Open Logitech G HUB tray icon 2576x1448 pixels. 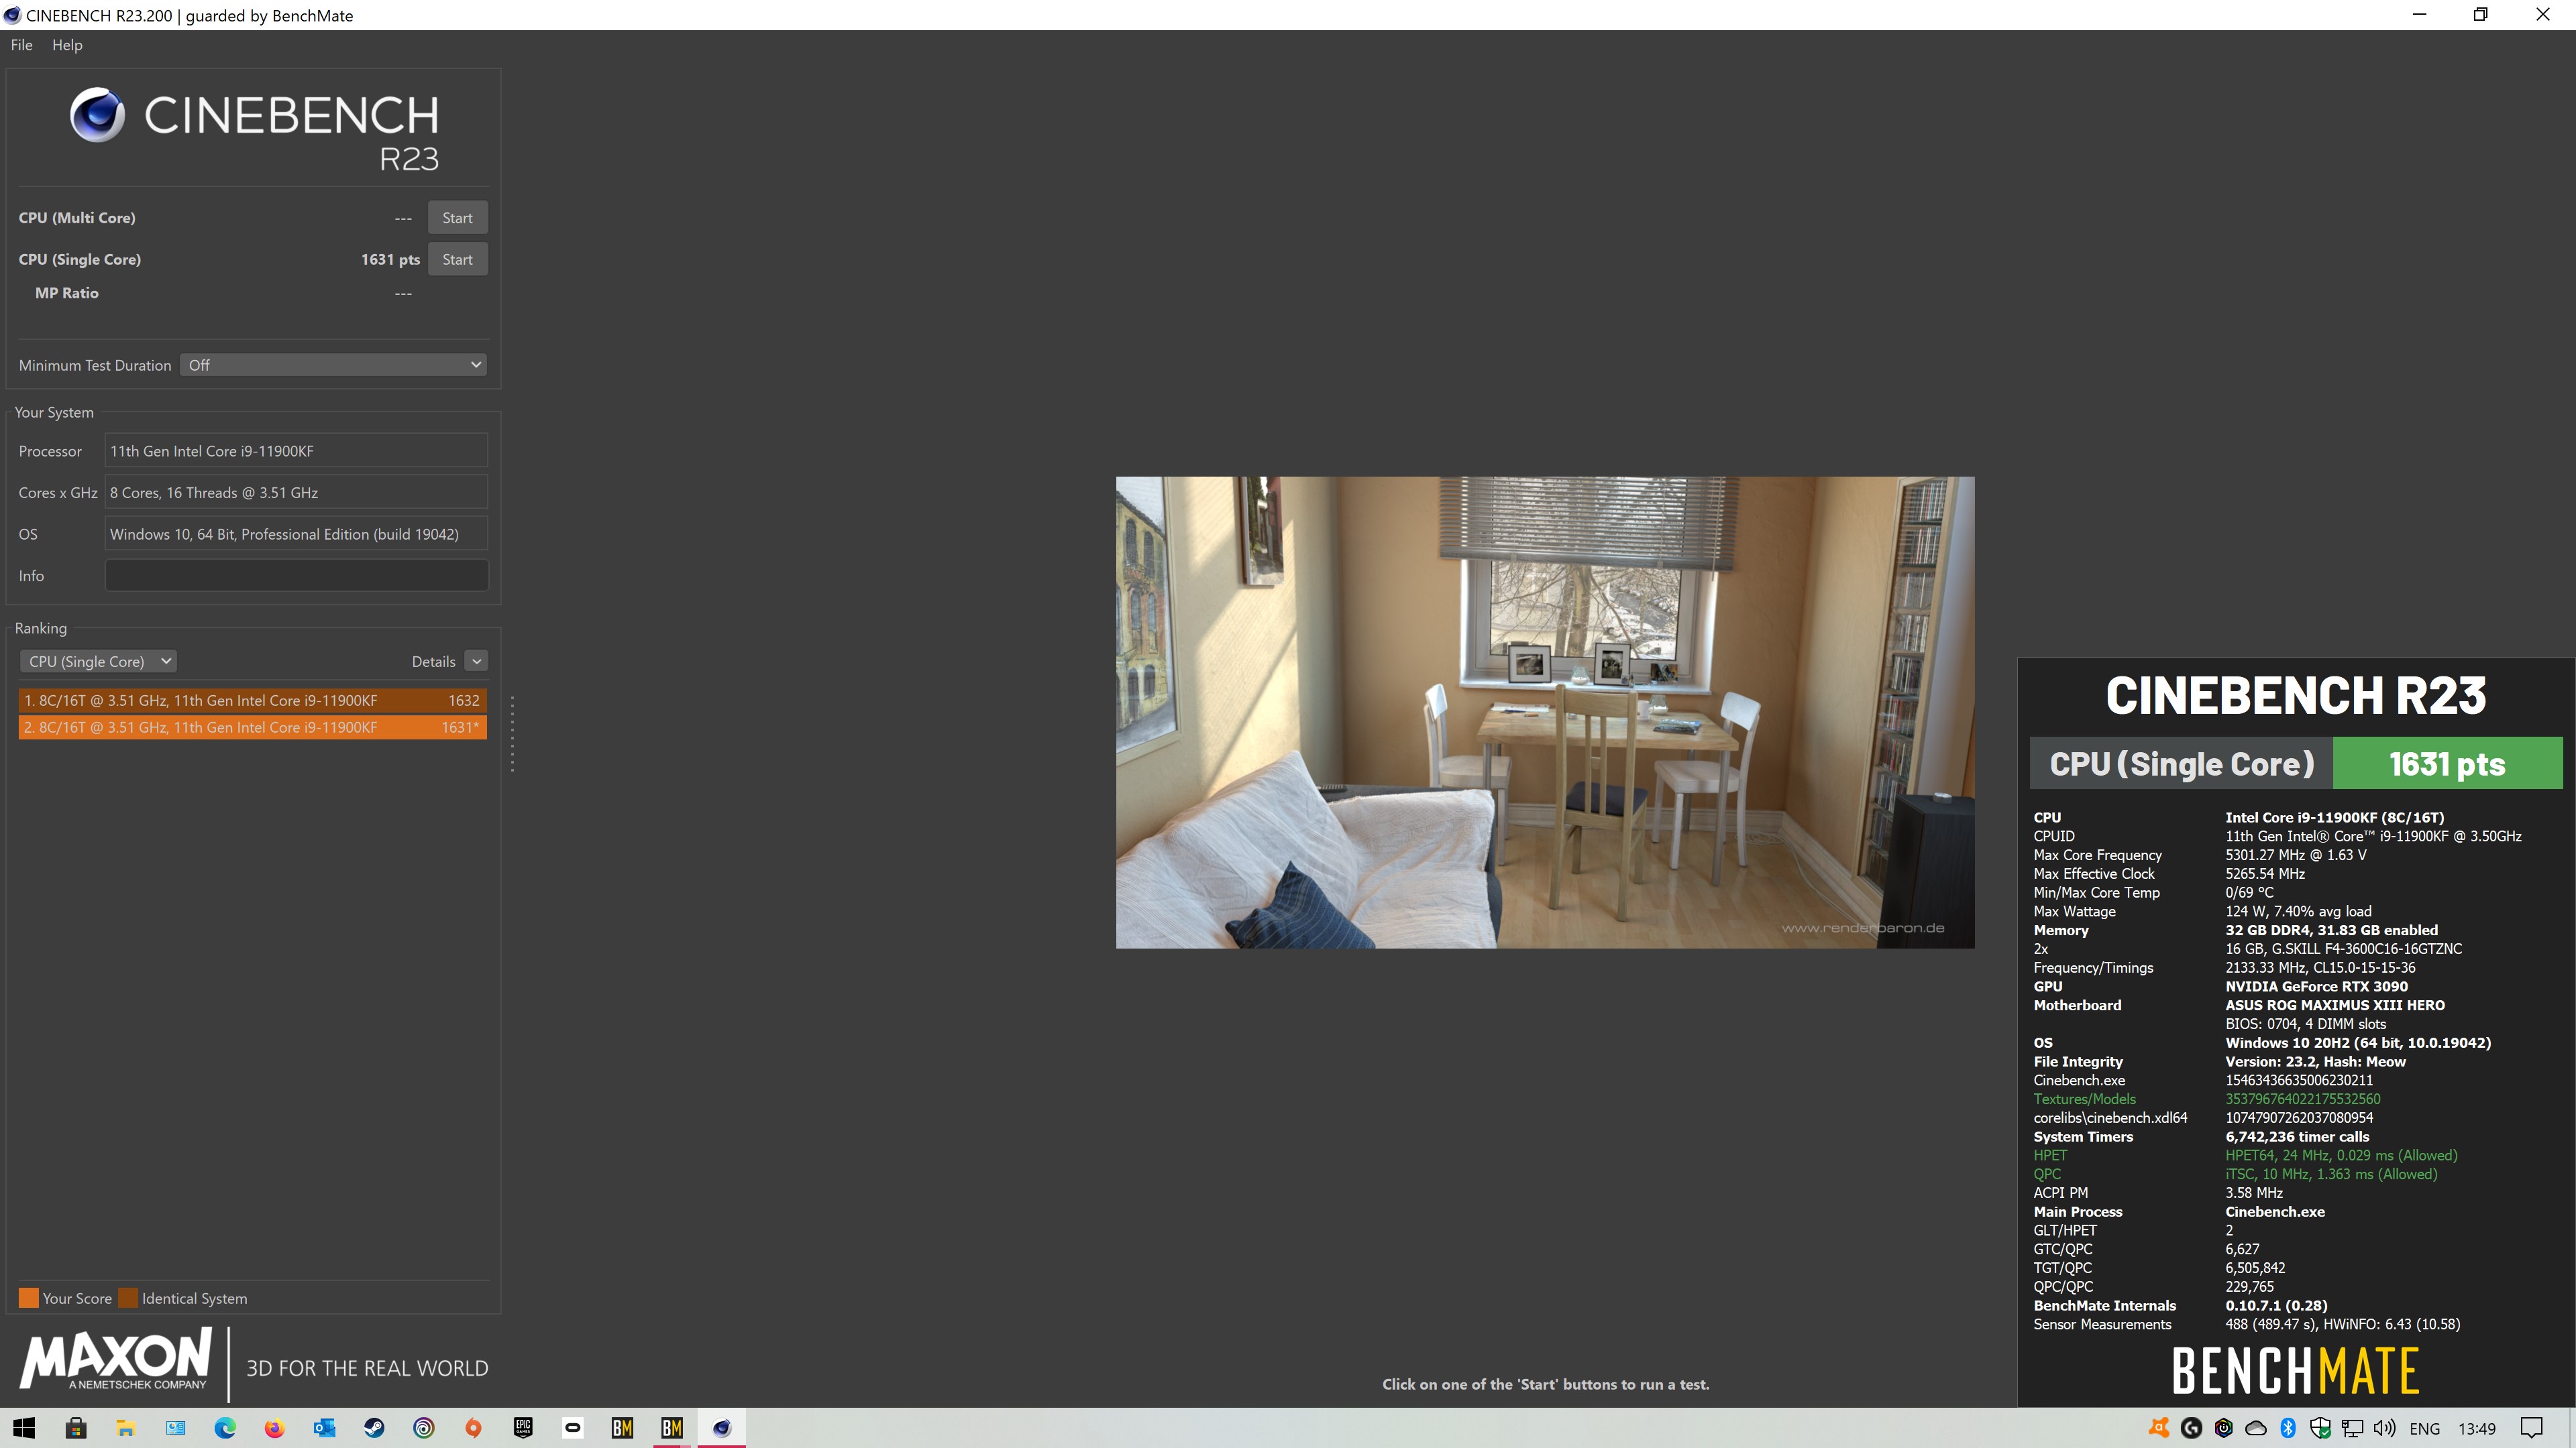click(x=2191, y=1428)
